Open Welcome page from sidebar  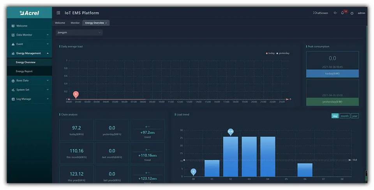pyautogui.click(x=29, y=26)
